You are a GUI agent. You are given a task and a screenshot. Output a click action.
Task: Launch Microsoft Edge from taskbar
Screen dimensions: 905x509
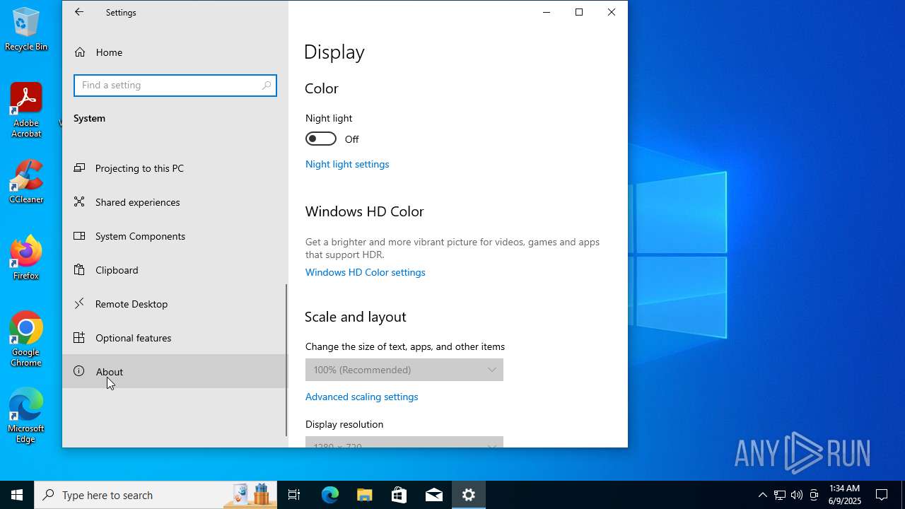[x=330, y=495]
